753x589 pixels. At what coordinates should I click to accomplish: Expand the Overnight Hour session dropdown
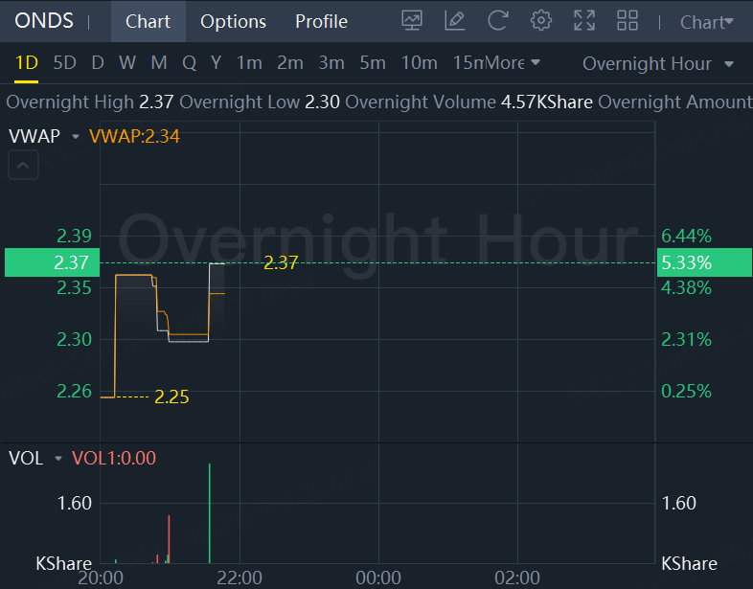[658, 64]
